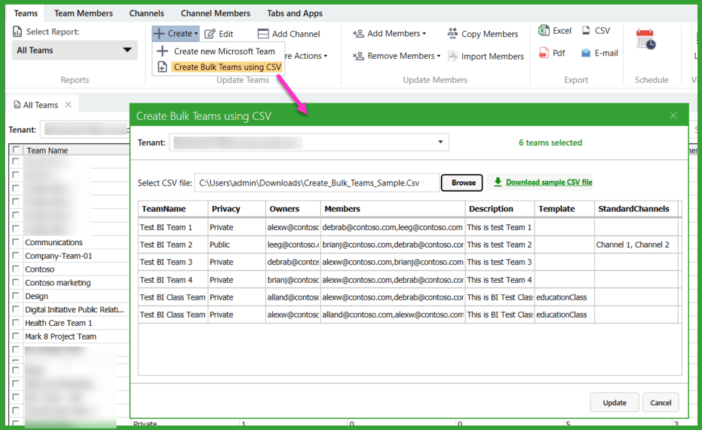Open the Tenant dropdown in the dialog
Viewport: 702px width, 430px height.
[x=441, y=142]
